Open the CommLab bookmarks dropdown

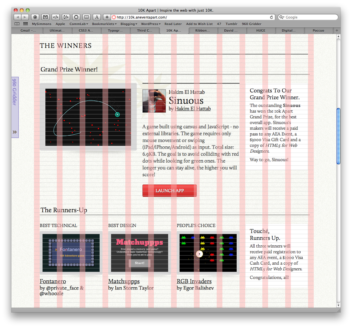pyautogui.click(x=79, y=24)
